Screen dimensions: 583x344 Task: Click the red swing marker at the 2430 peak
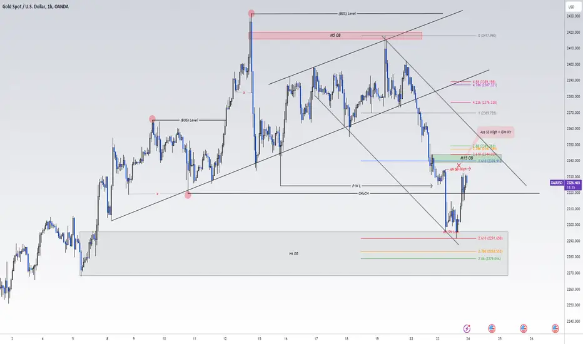tap(251, 13)
